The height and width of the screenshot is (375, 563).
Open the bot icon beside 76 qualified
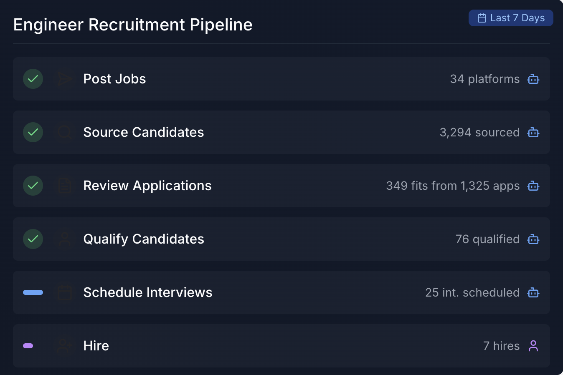pos(533,239)
